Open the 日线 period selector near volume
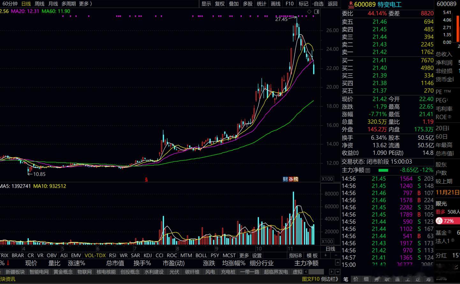This screenshot has width=460, height=284. tap(330, 249)
